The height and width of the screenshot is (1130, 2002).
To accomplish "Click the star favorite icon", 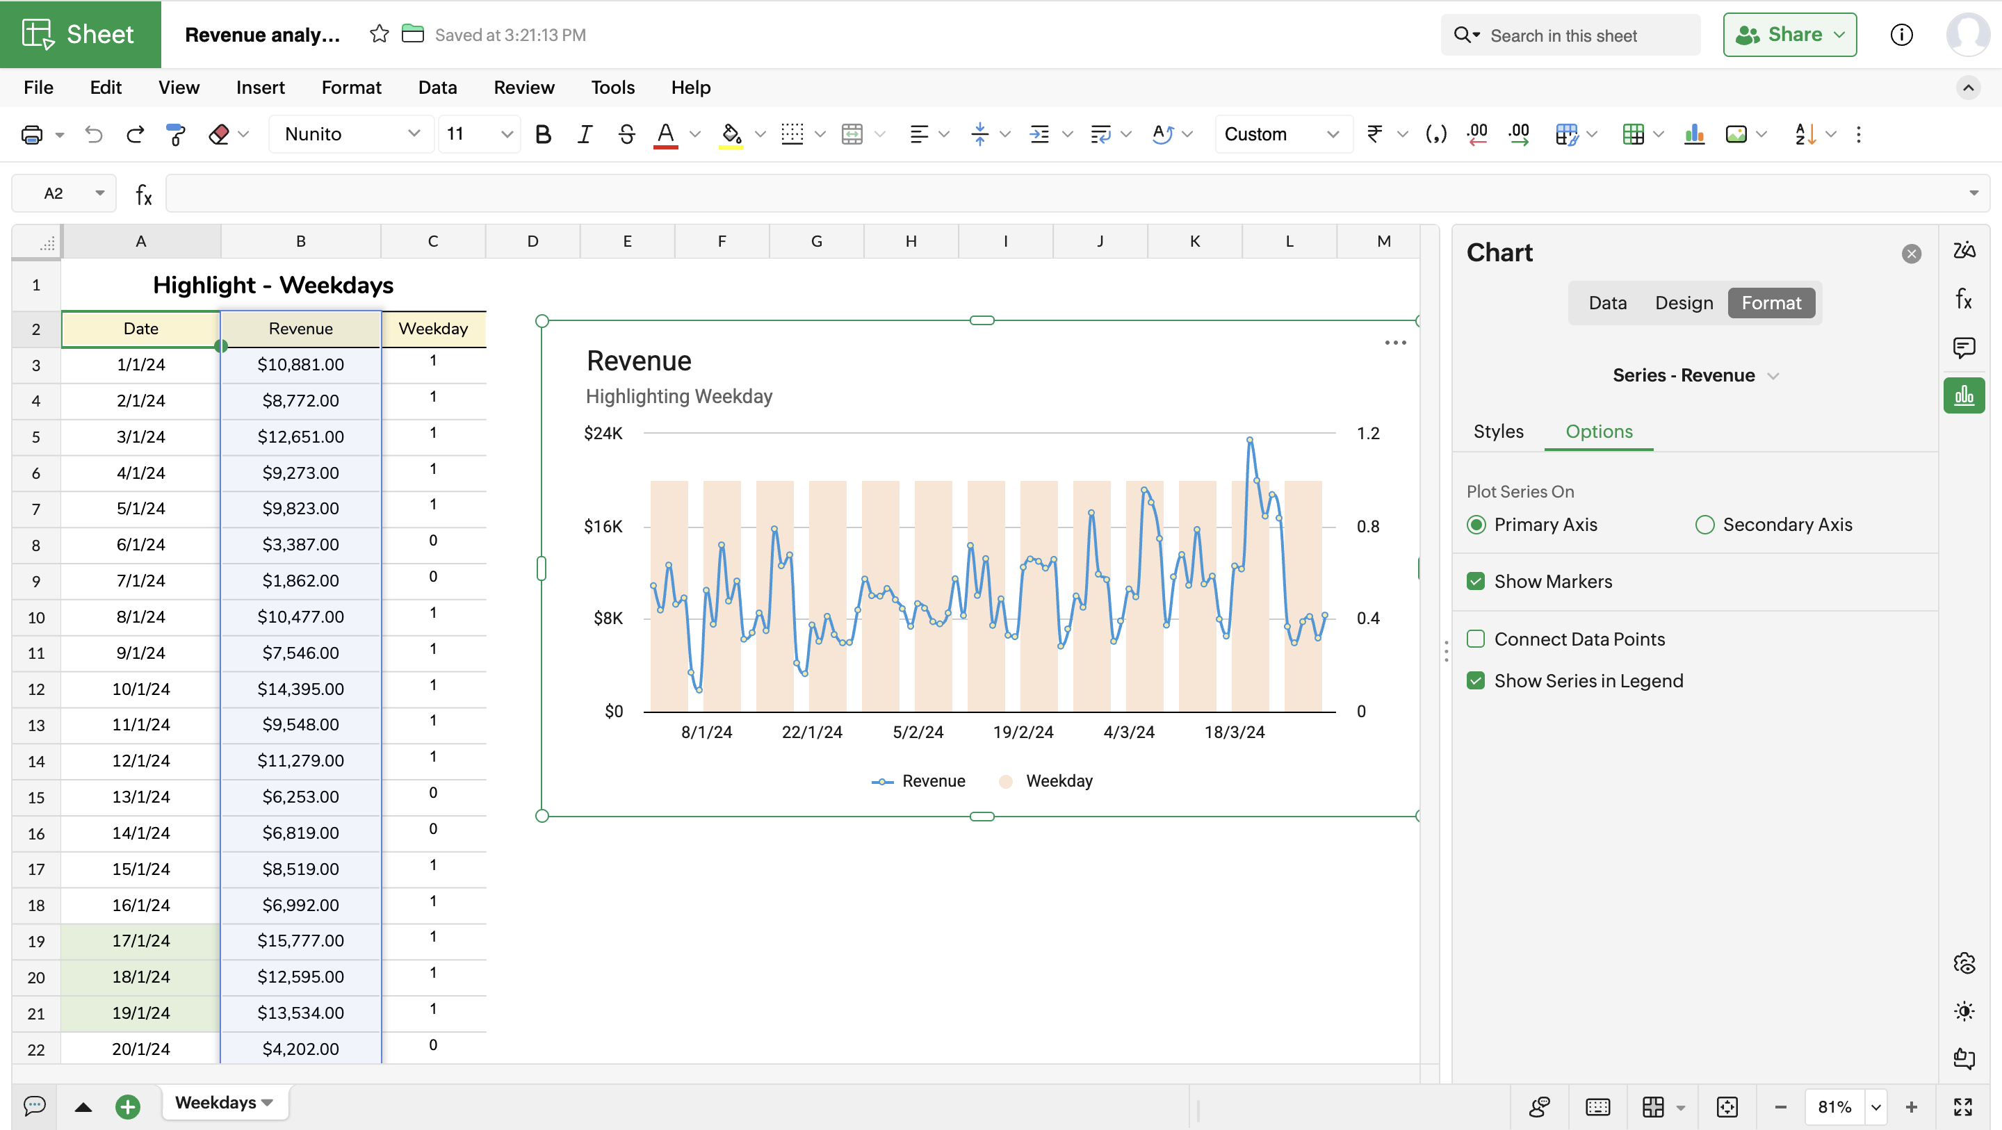I will [380, 34].
